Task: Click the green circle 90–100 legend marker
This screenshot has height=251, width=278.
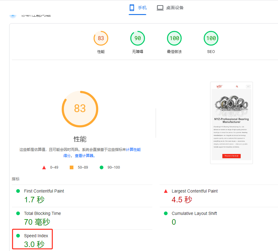Action: click(x=102, y=167)
